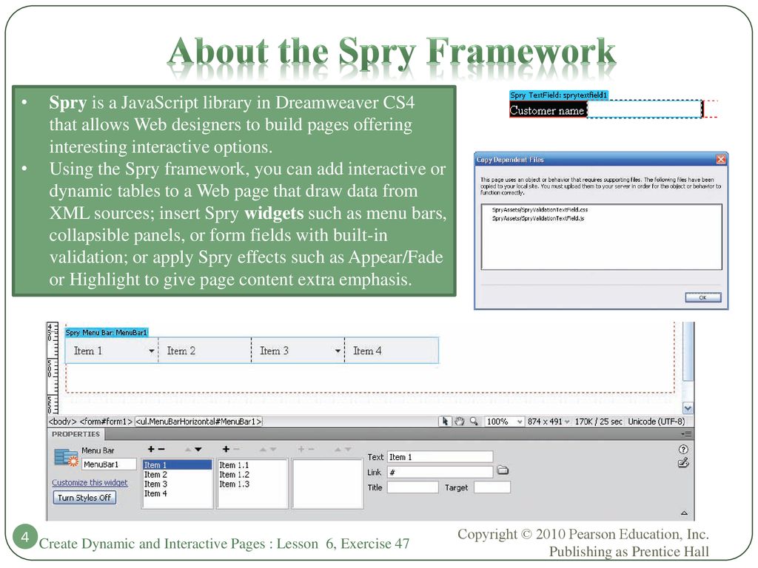Close the Copy Dependent Files dialog
The width and height of the screenshot is (758, 568).
pos(720,160)
